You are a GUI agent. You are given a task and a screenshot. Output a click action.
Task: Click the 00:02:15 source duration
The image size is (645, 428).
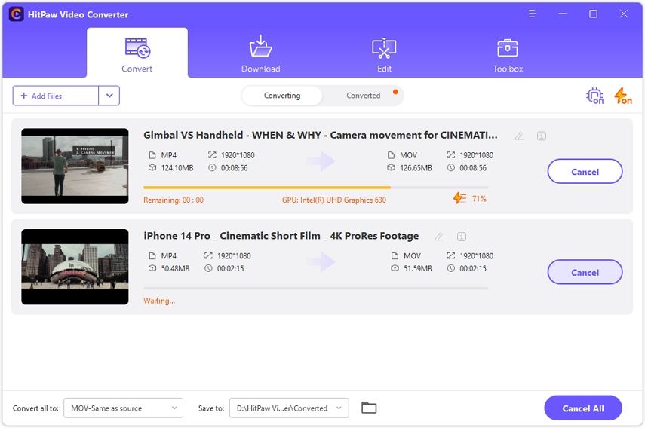click(230, 268)
